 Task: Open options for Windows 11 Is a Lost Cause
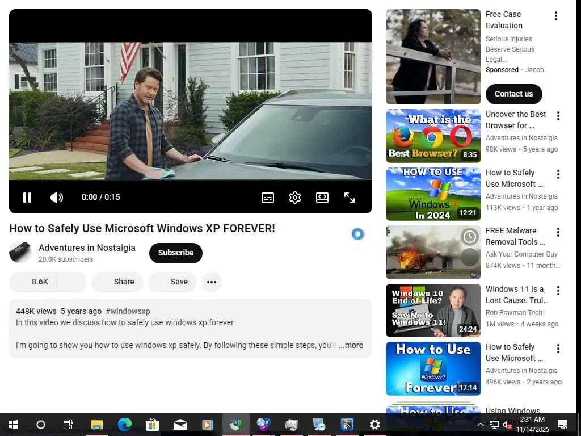click(558, 291)
